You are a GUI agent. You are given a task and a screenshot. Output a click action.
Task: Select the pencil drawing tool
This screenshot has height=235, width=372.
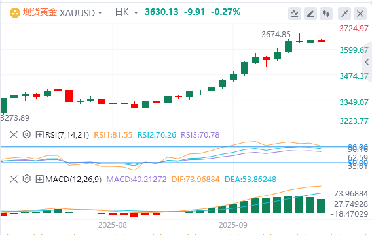310,14
